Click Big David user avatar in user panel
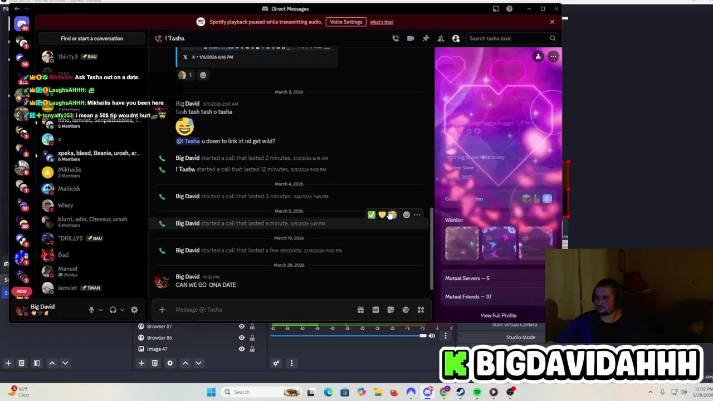713x401 pixels. (22, 310)
